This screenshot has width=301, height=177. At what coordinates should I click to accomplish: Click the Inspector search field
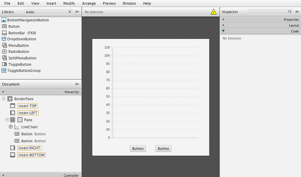[270, 12]
